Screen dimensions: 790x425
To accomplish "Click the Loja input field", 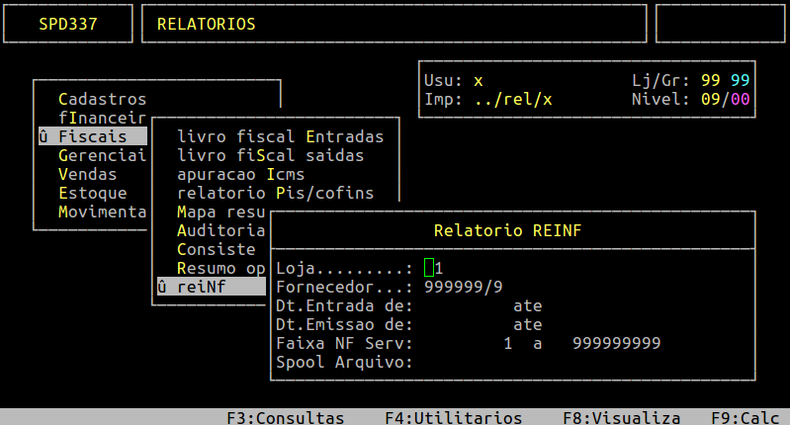I will point(429,268).
